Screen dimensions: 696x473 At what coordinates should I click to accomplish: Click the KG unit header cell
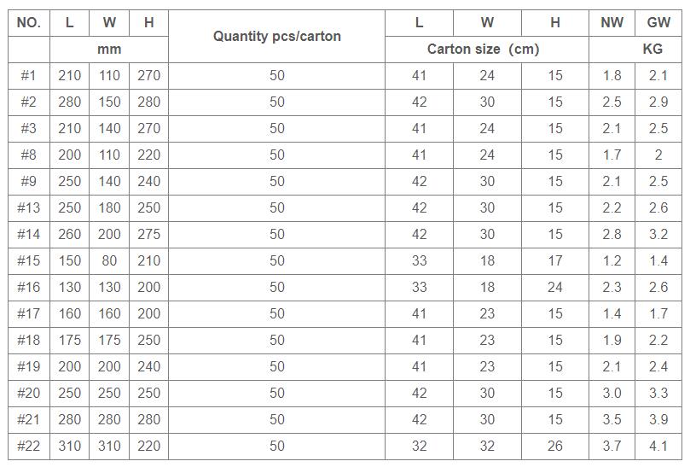635,49
